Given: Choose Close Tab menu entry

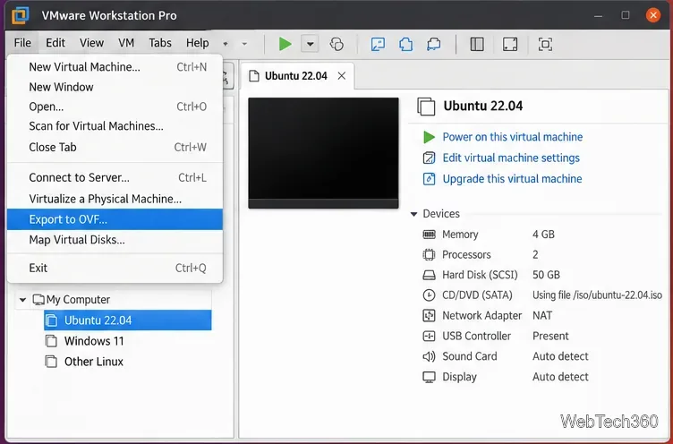Looking at the screenshot, I should click(115, 147).
